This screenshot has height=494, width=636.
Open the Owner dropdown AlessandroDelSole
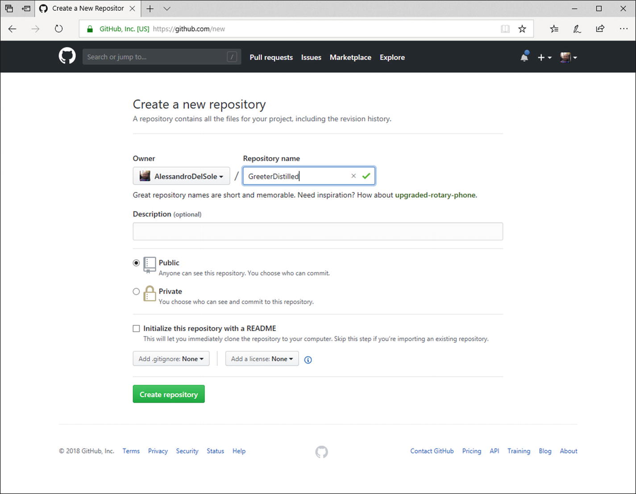[181, 176]
